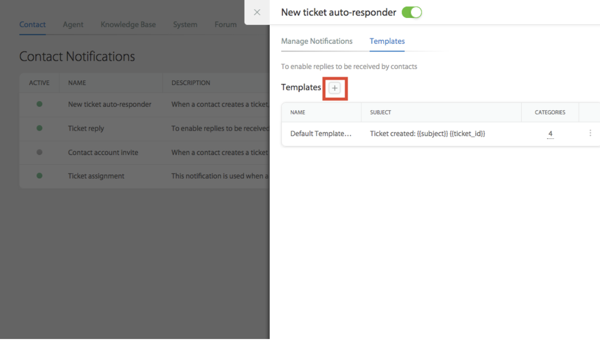
Task: Click status dot for Ticket assignment
Action: (39, 176)
